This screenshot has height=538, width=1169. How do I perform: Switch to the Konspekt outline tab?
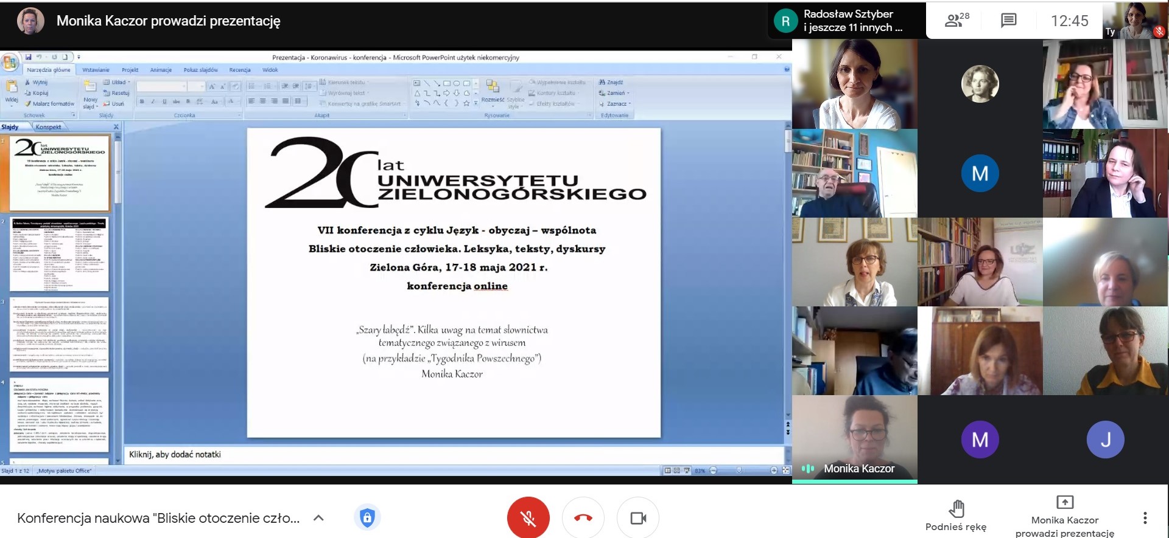pos(48,127)
